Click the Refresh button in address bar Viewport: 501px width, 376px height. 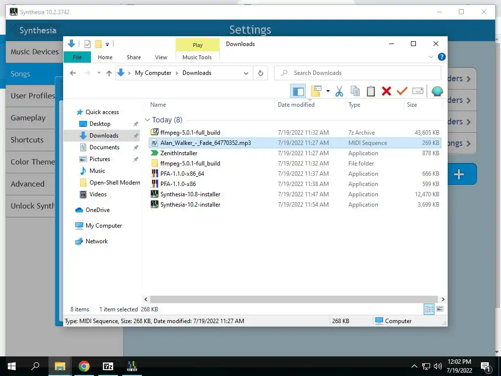tap(261, 73)
